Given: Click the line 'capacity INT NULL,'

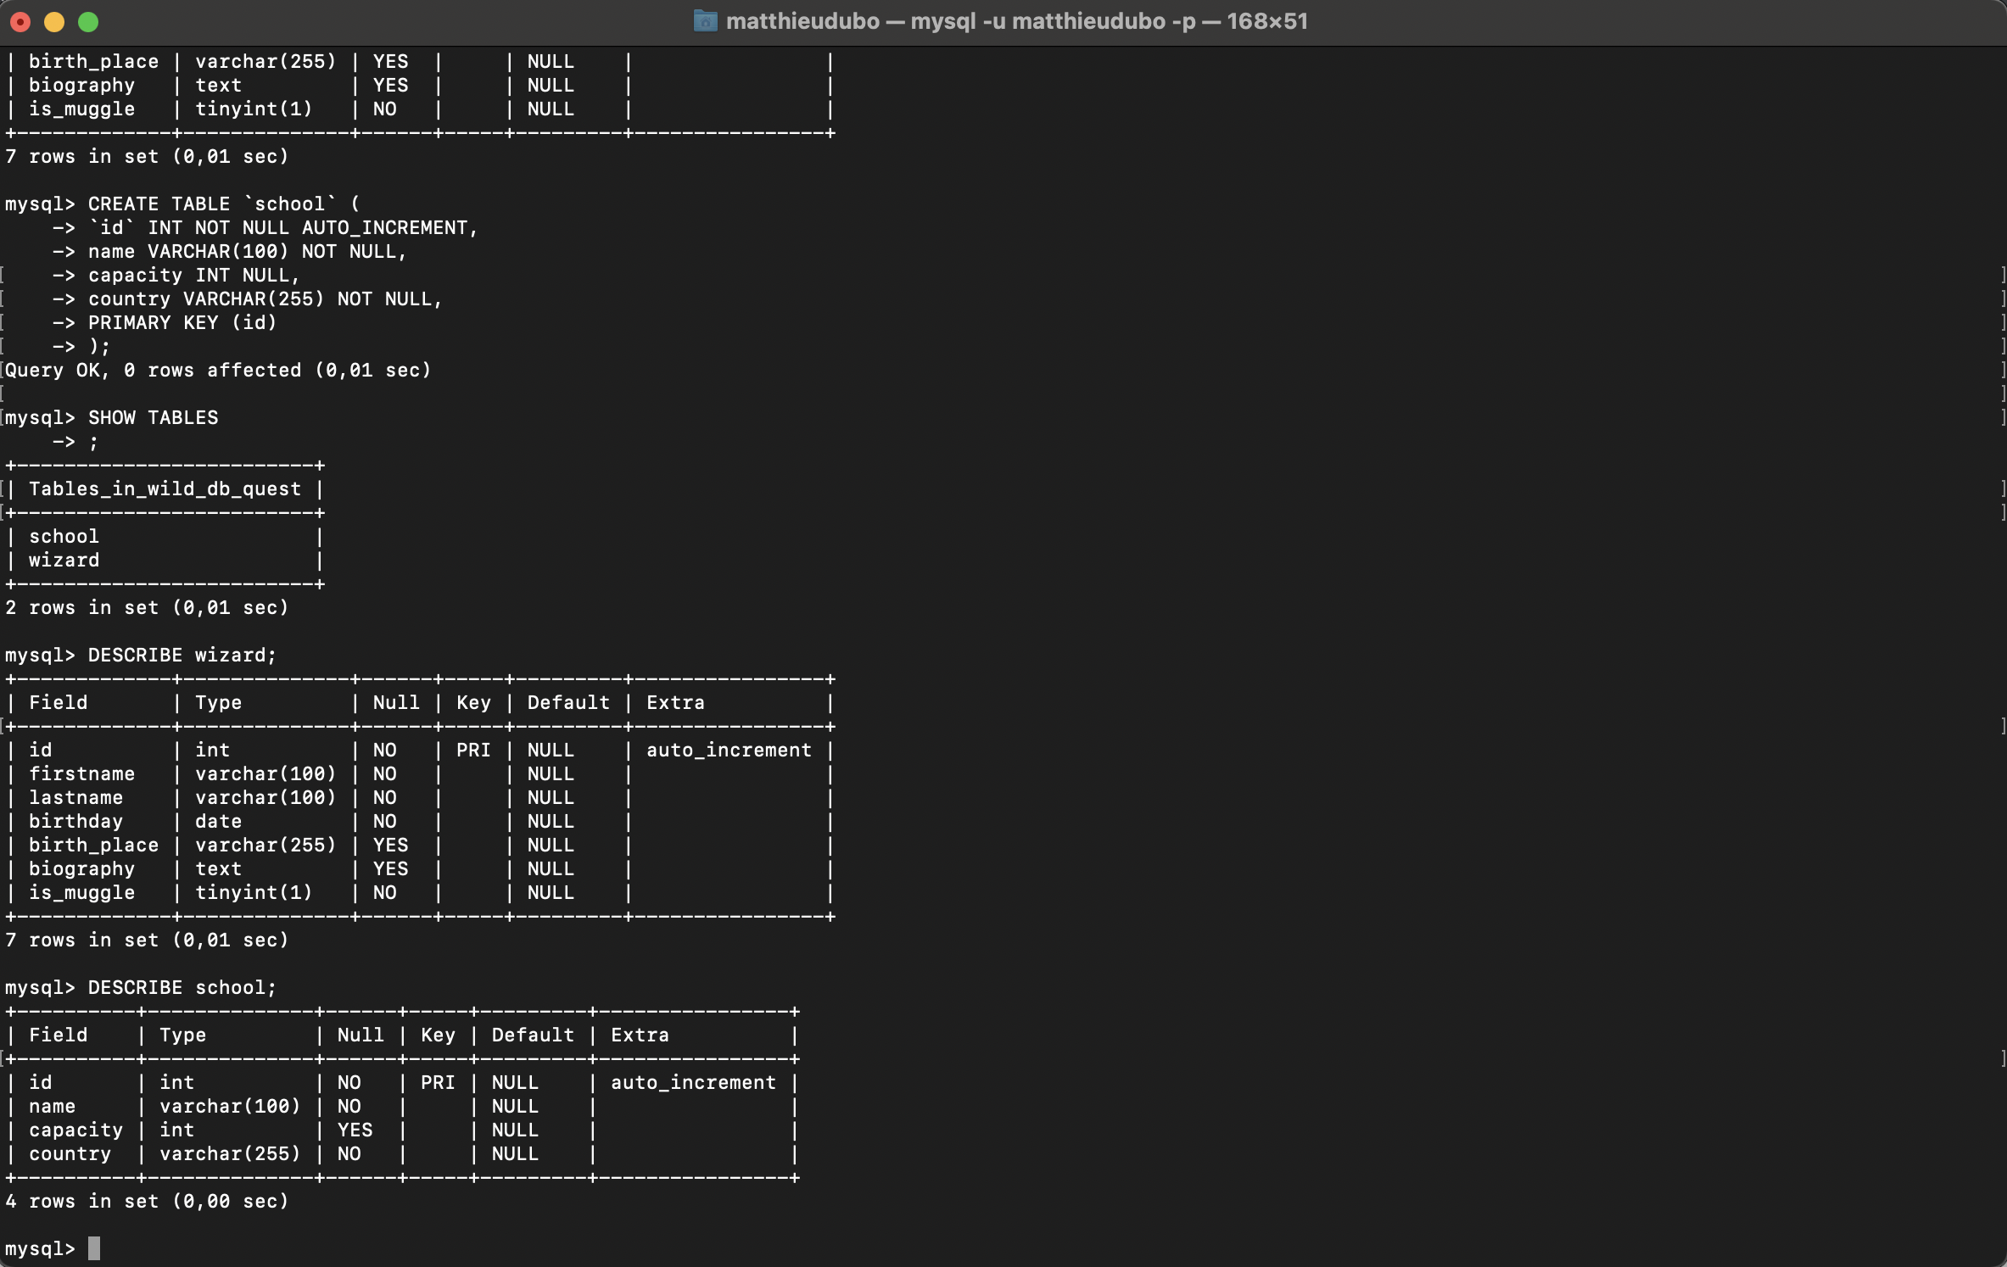Looking at the screenshot, I should pos(194,276).
